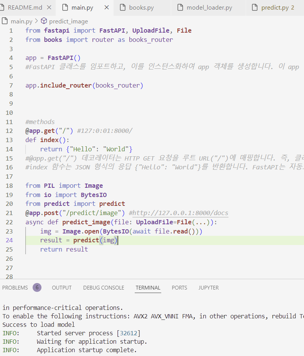Click 'return result' on line 25
304x356 pixels.
pos(64,250)
